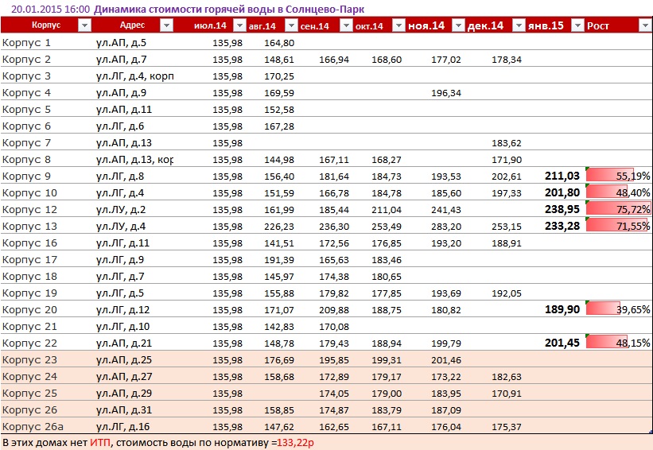The width and height of the screenshot is (653, 450).
Task: Select the 55,19% growth data bar cell
Action: [x=618, y=176]
